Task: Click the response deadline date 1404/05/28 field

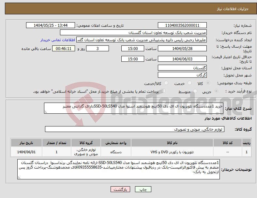Action: (182, 49)
